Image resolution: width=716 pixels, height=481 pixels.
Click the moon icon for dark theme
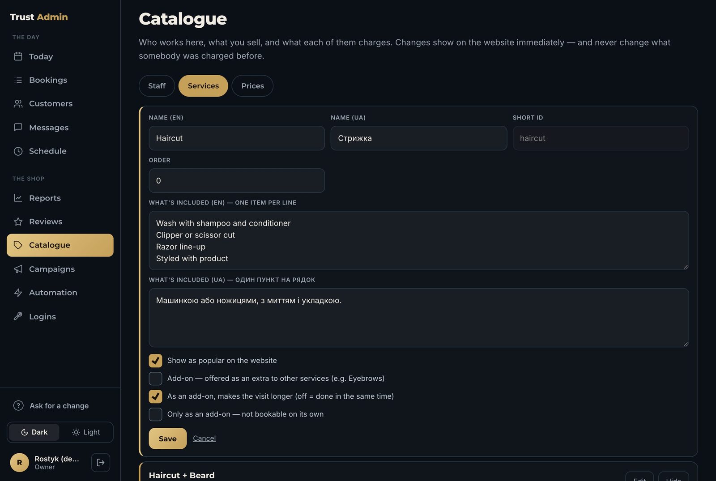pos(25,432)
